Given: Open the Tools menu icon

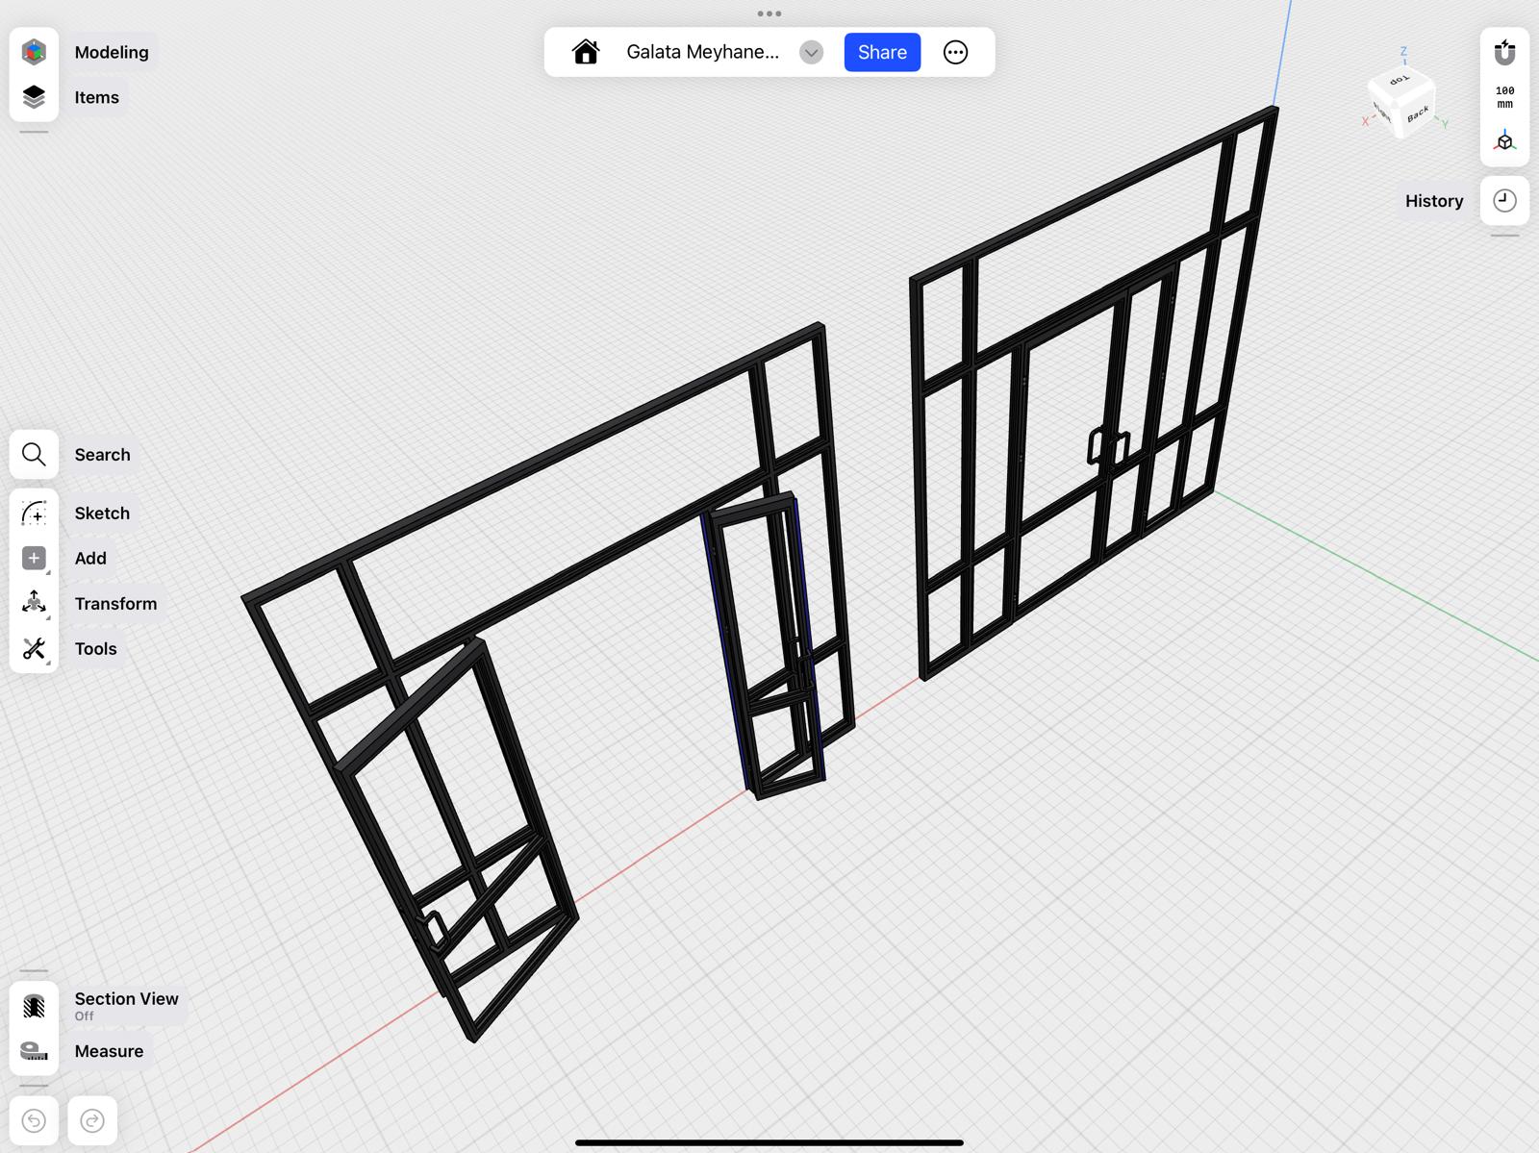Looking at the screenshot, I should pyautogui.click(x=34, y=649).
